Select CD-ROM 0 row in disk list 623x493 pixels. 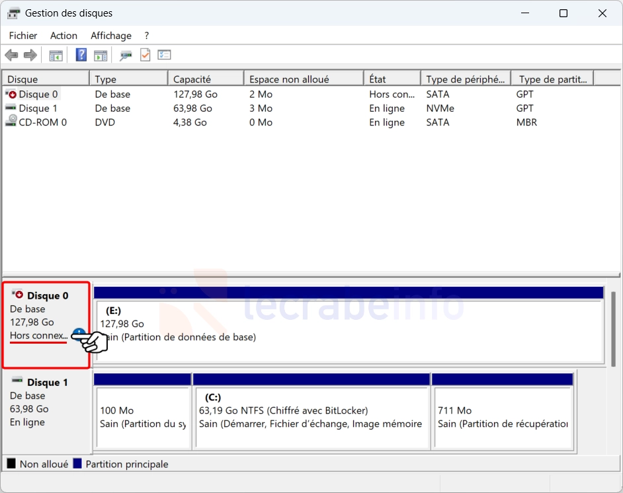tap(42, 122)
